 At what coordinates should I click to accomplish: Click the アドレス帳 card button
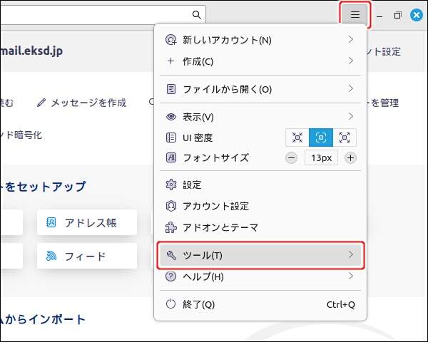pyautogui.click(x=87, y=222)
